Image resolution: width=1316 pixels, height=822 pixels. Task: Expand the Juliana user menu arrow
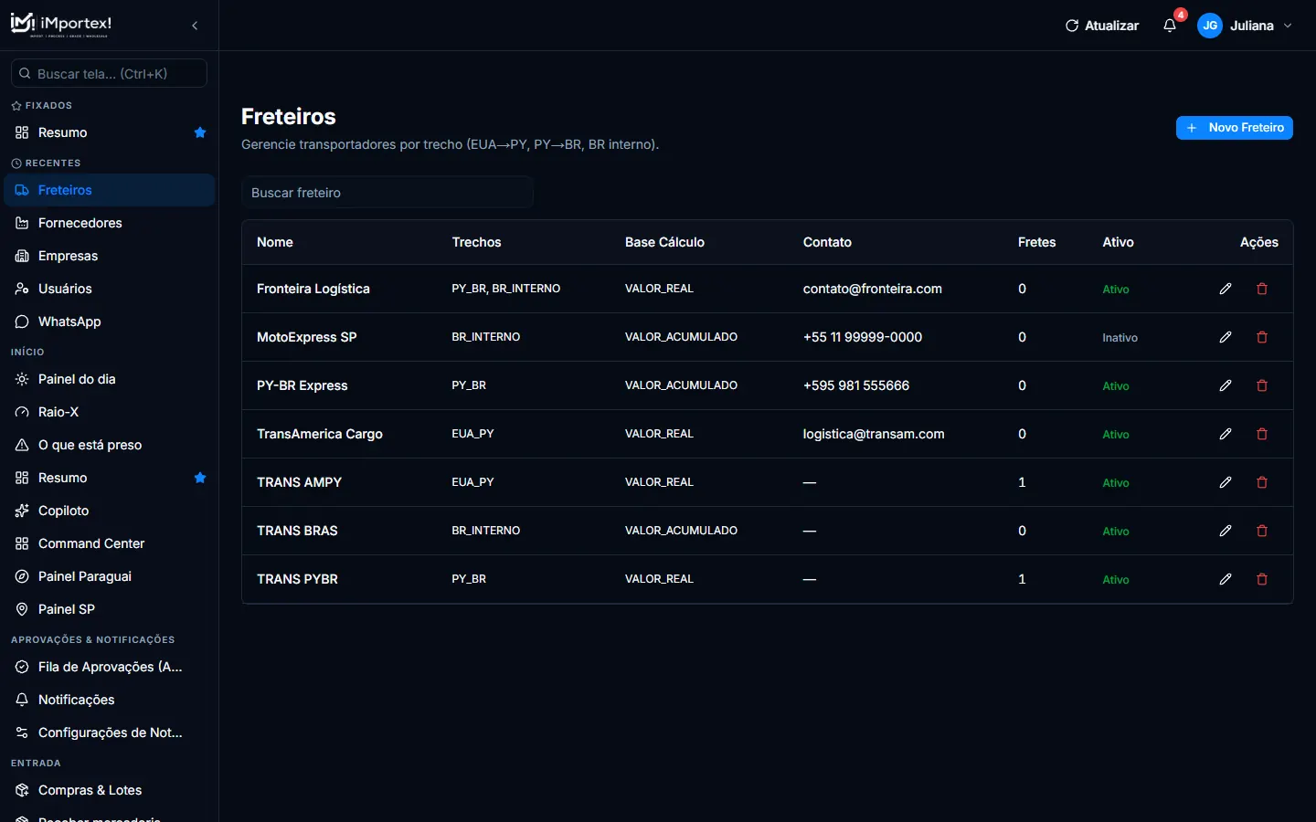pos(1288,26)
